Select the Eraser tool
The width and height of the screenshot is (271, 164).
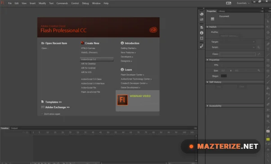click(268, 104)
